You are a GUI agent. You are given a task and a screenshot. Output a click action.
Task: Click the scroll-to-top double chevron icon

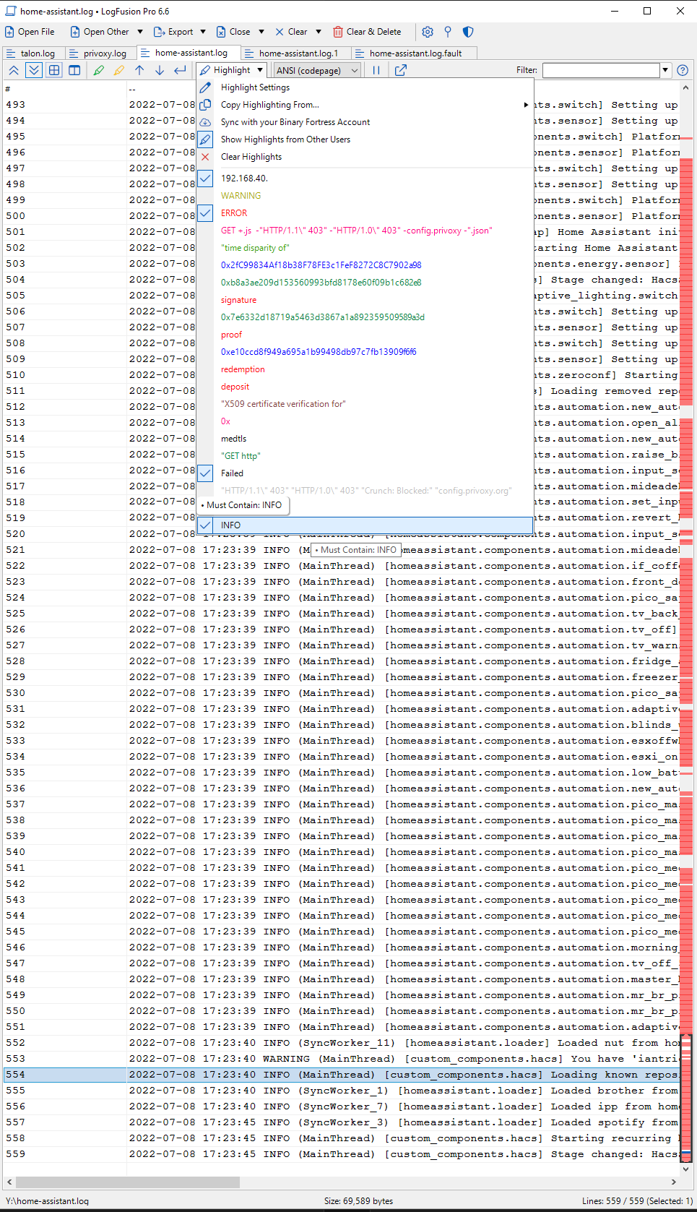tap(14, 70)
